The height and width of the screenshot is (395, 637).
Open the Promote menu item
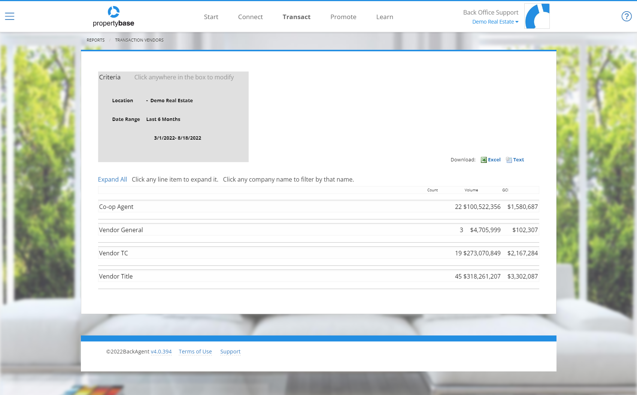(343, 16)
